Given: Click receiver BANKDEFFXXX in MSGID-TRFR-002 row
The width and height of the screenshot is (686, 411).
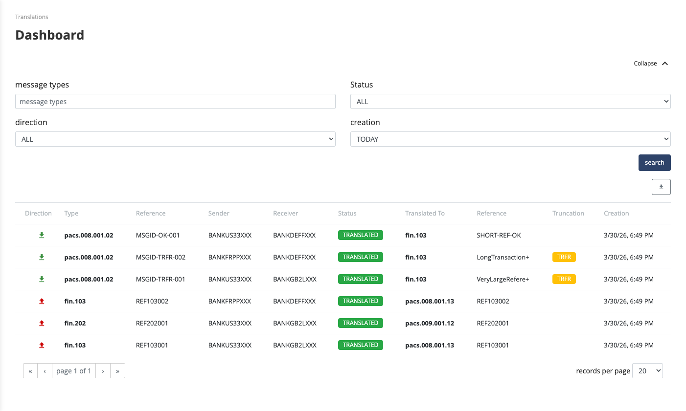Looking at the screenshot, I should point(294,257).
